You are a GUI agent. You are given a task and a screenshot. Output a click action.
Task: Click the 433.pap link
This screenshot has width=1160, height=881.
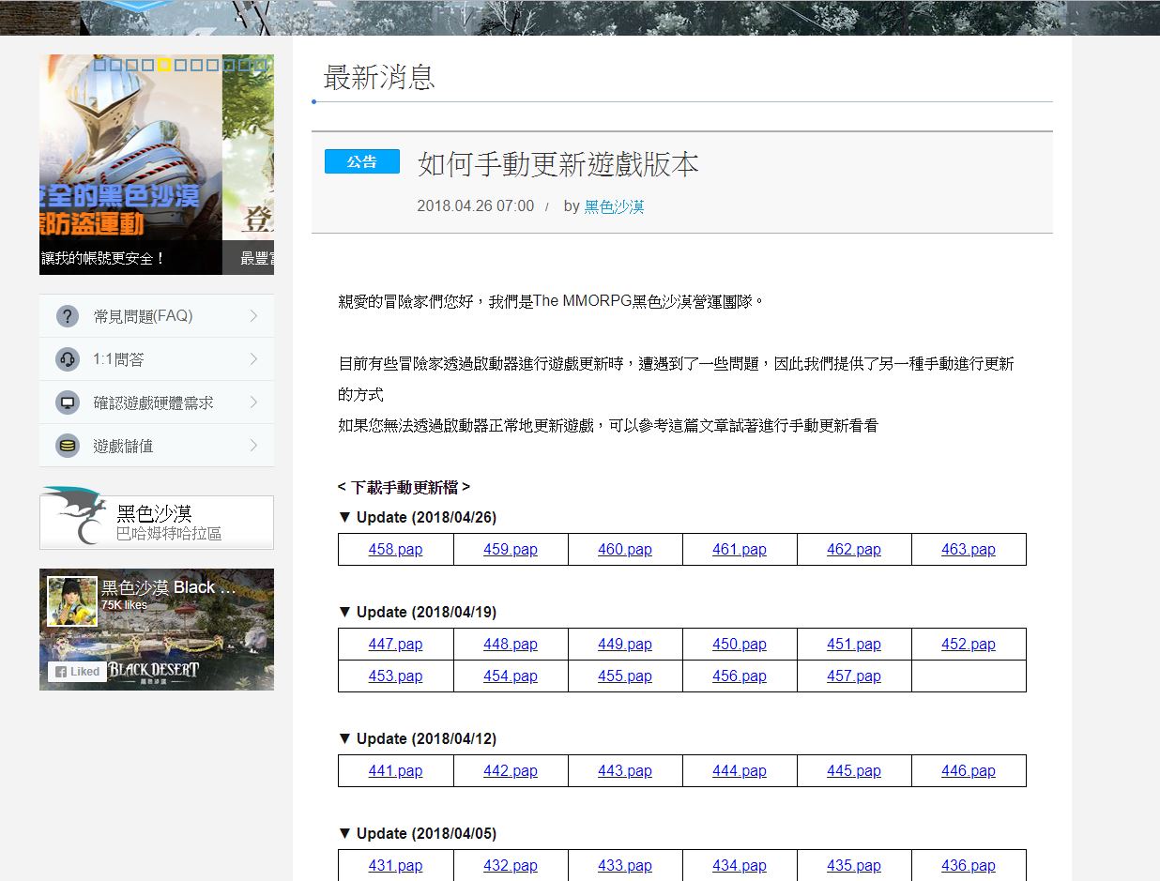tap(625, 866)
